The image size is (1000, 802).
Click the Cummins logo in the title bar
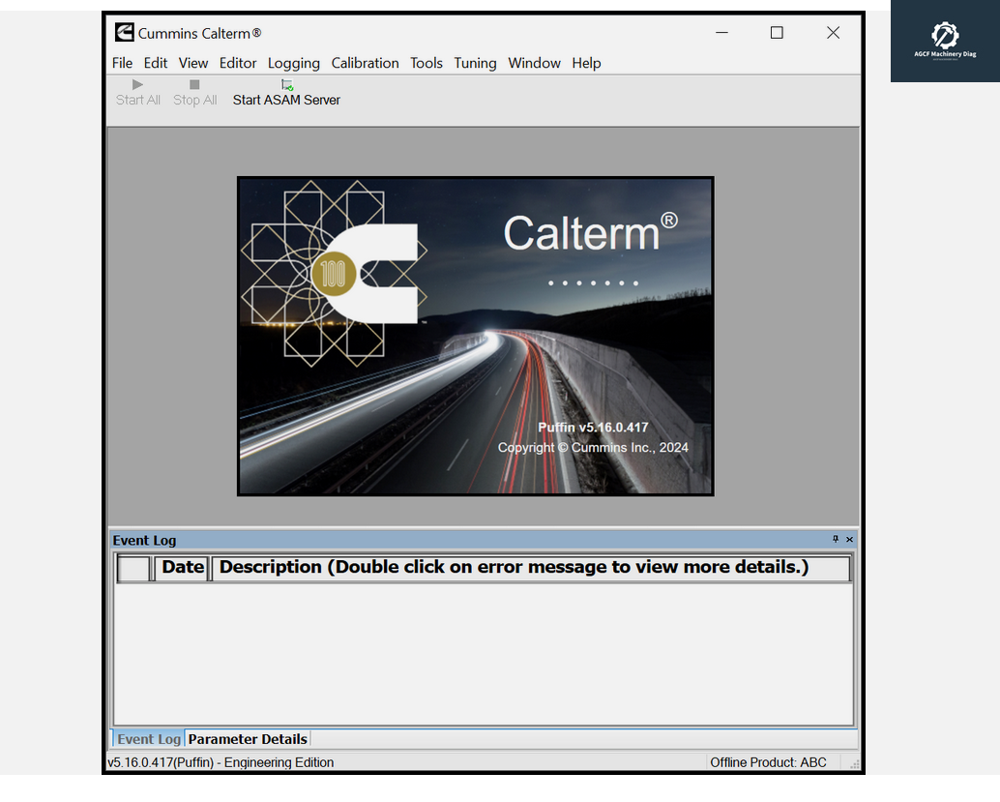(124, 32)
